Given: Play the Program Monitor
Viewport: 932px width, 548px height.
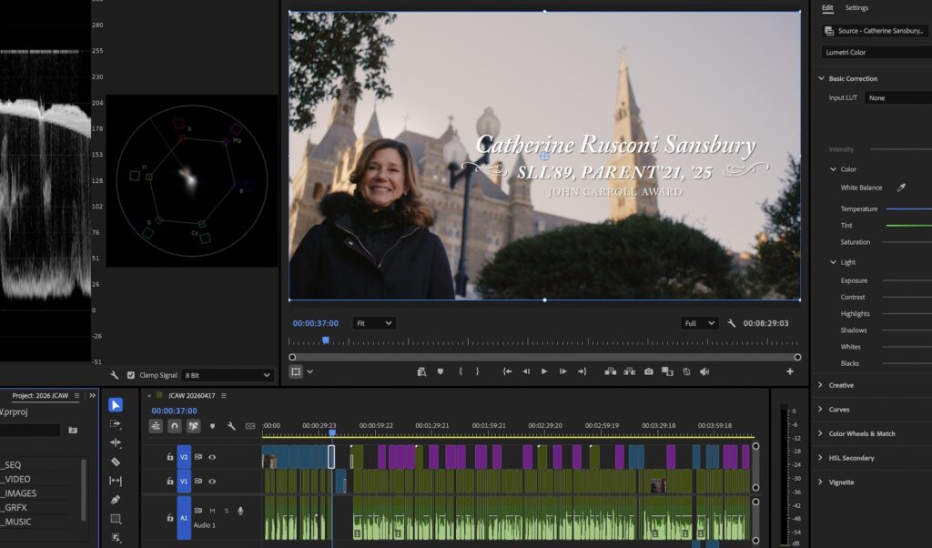Looking at the screenshot, I should point(544,371).
